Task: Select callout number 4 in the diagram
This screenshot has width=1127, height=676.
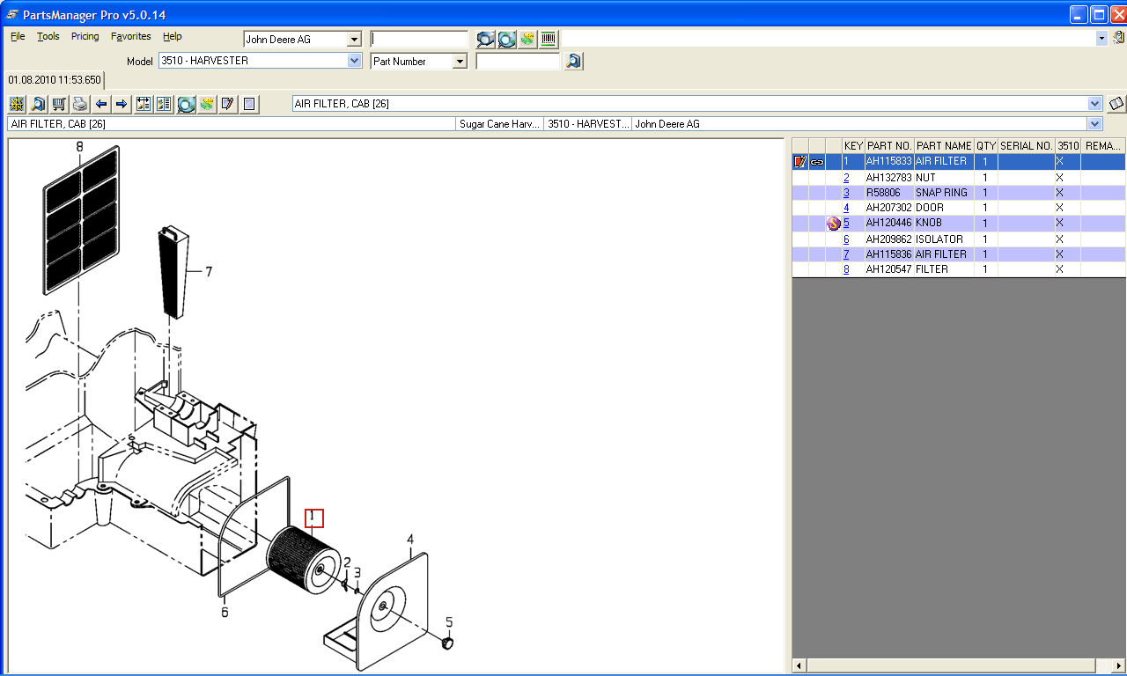Action: [410, 539]
